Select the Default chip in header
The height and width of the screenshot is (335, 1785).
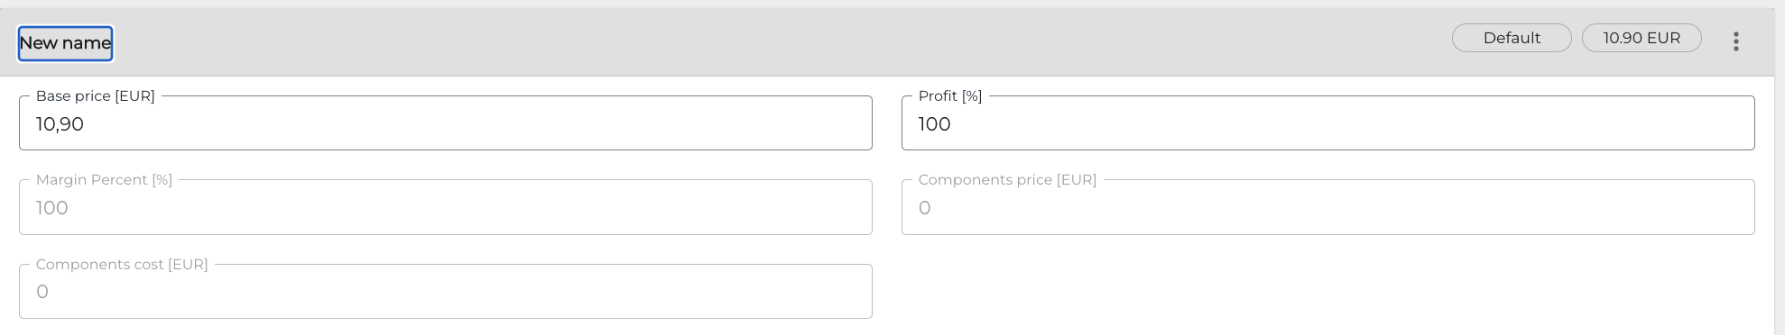click(1512, 38)
